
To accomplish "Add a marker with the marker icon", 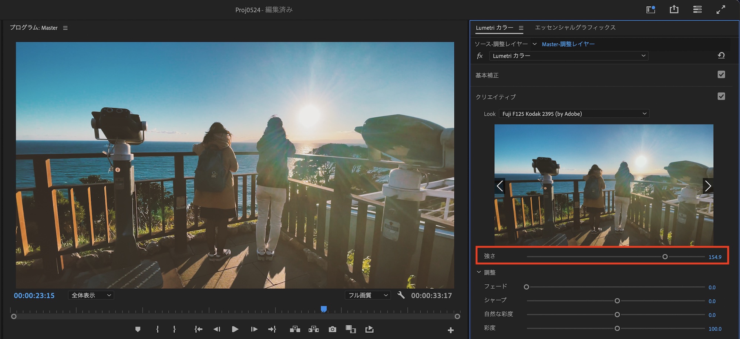I will (138, 329).
